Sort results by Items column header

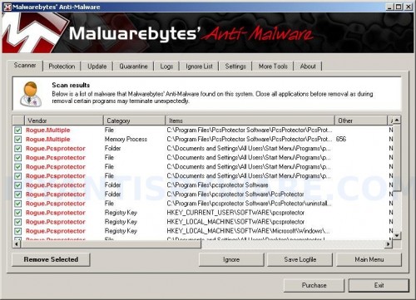point(250,120)
